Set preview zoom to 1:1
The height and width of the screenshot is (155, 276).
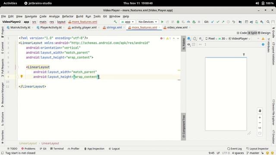[x=260, y=128]
